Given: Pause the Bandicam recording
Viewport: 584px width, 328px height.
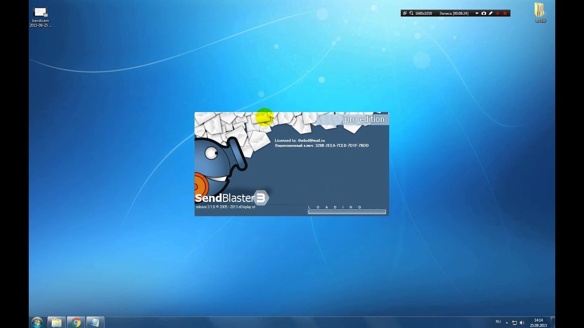Looking at the screenshot, I should pos(498,13).
